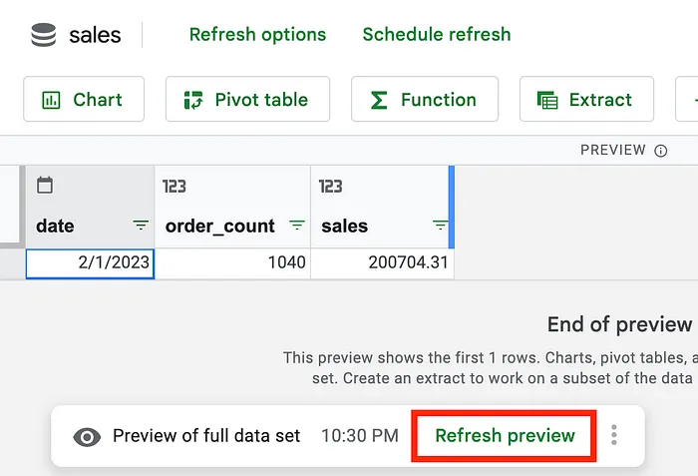698x476 pixels.
Task: Click the 123 number icon above sales
Action: (330, 187)
